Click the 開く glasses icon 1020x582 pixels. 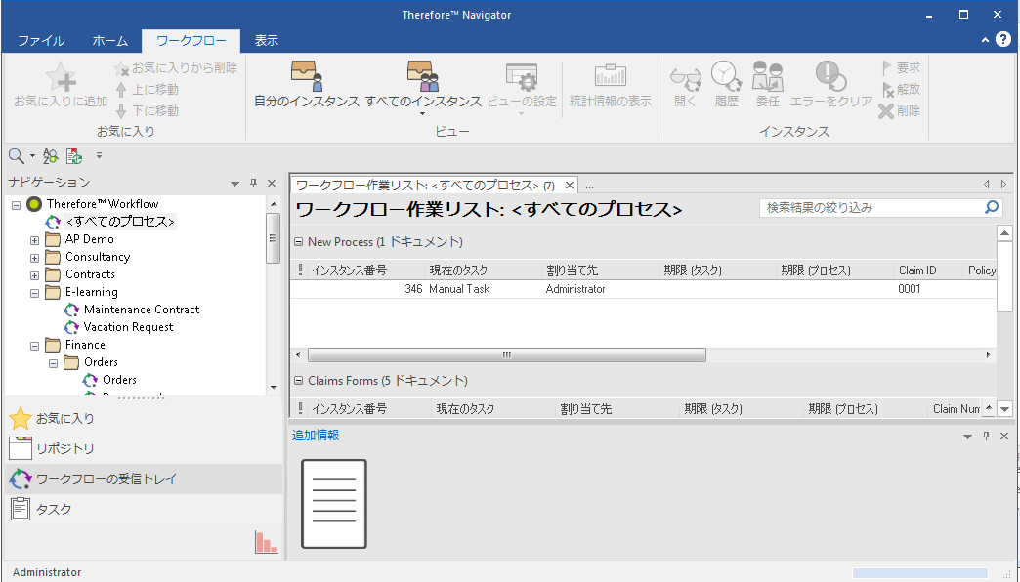[x=686, y=77]
